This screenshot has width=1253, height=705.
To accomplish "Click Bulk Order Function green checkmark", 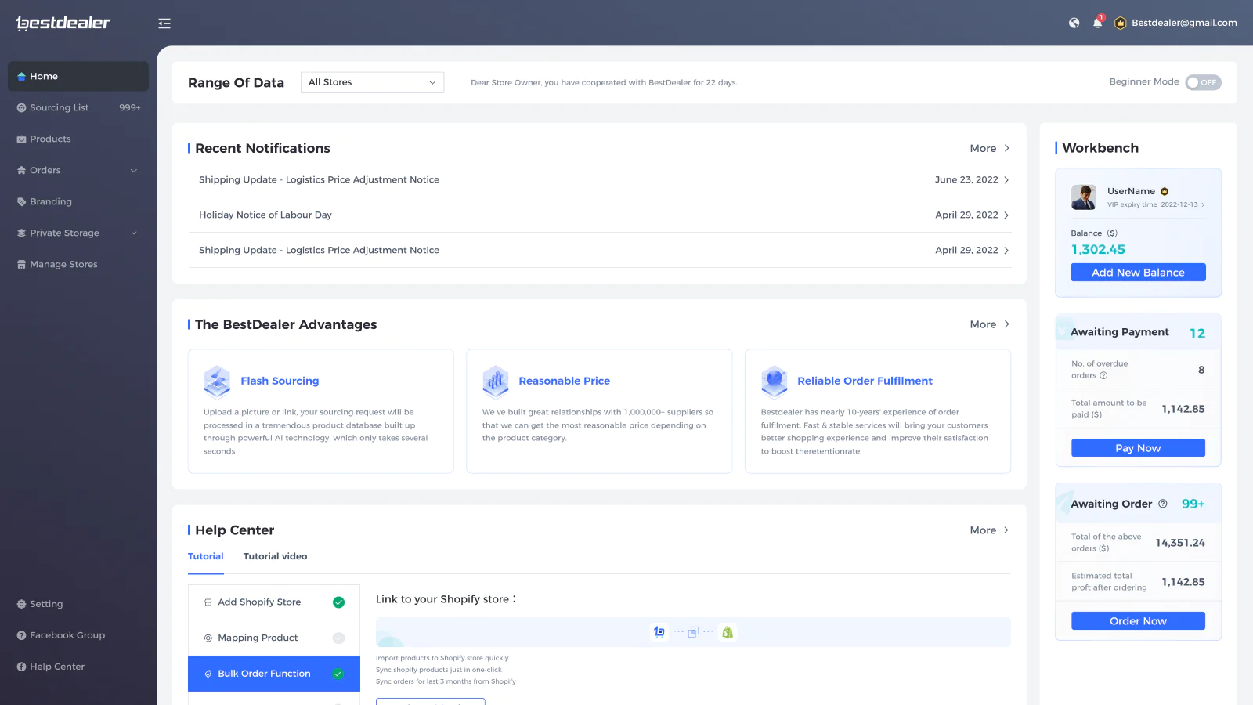I will (338, 674).
